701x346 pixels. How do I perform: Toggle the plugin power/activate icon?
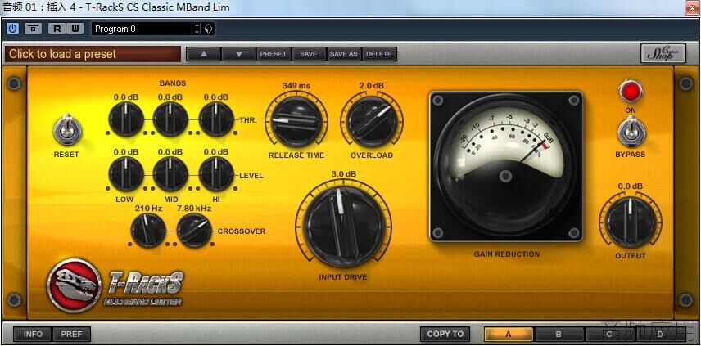(x=12, y=29)
